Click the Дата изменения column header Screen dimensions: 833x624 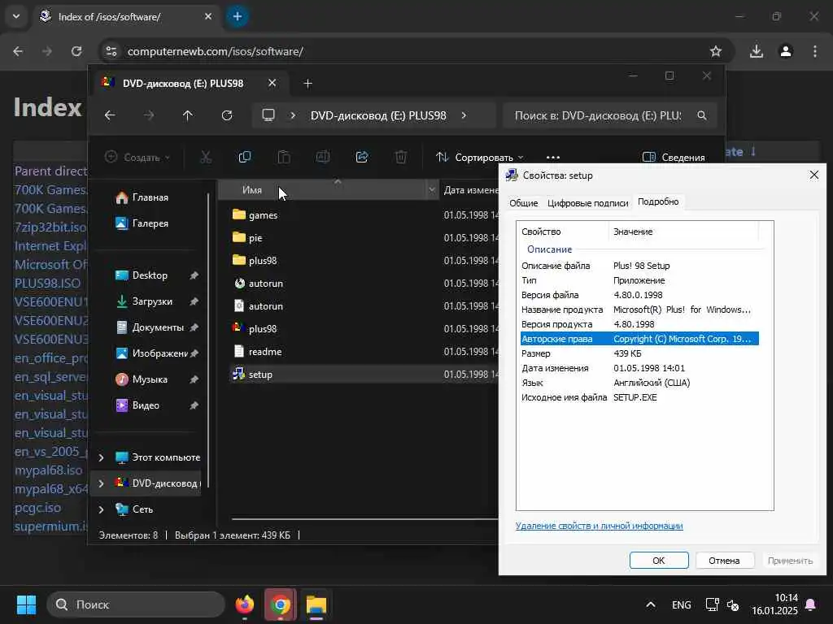(x=471, y=190)
